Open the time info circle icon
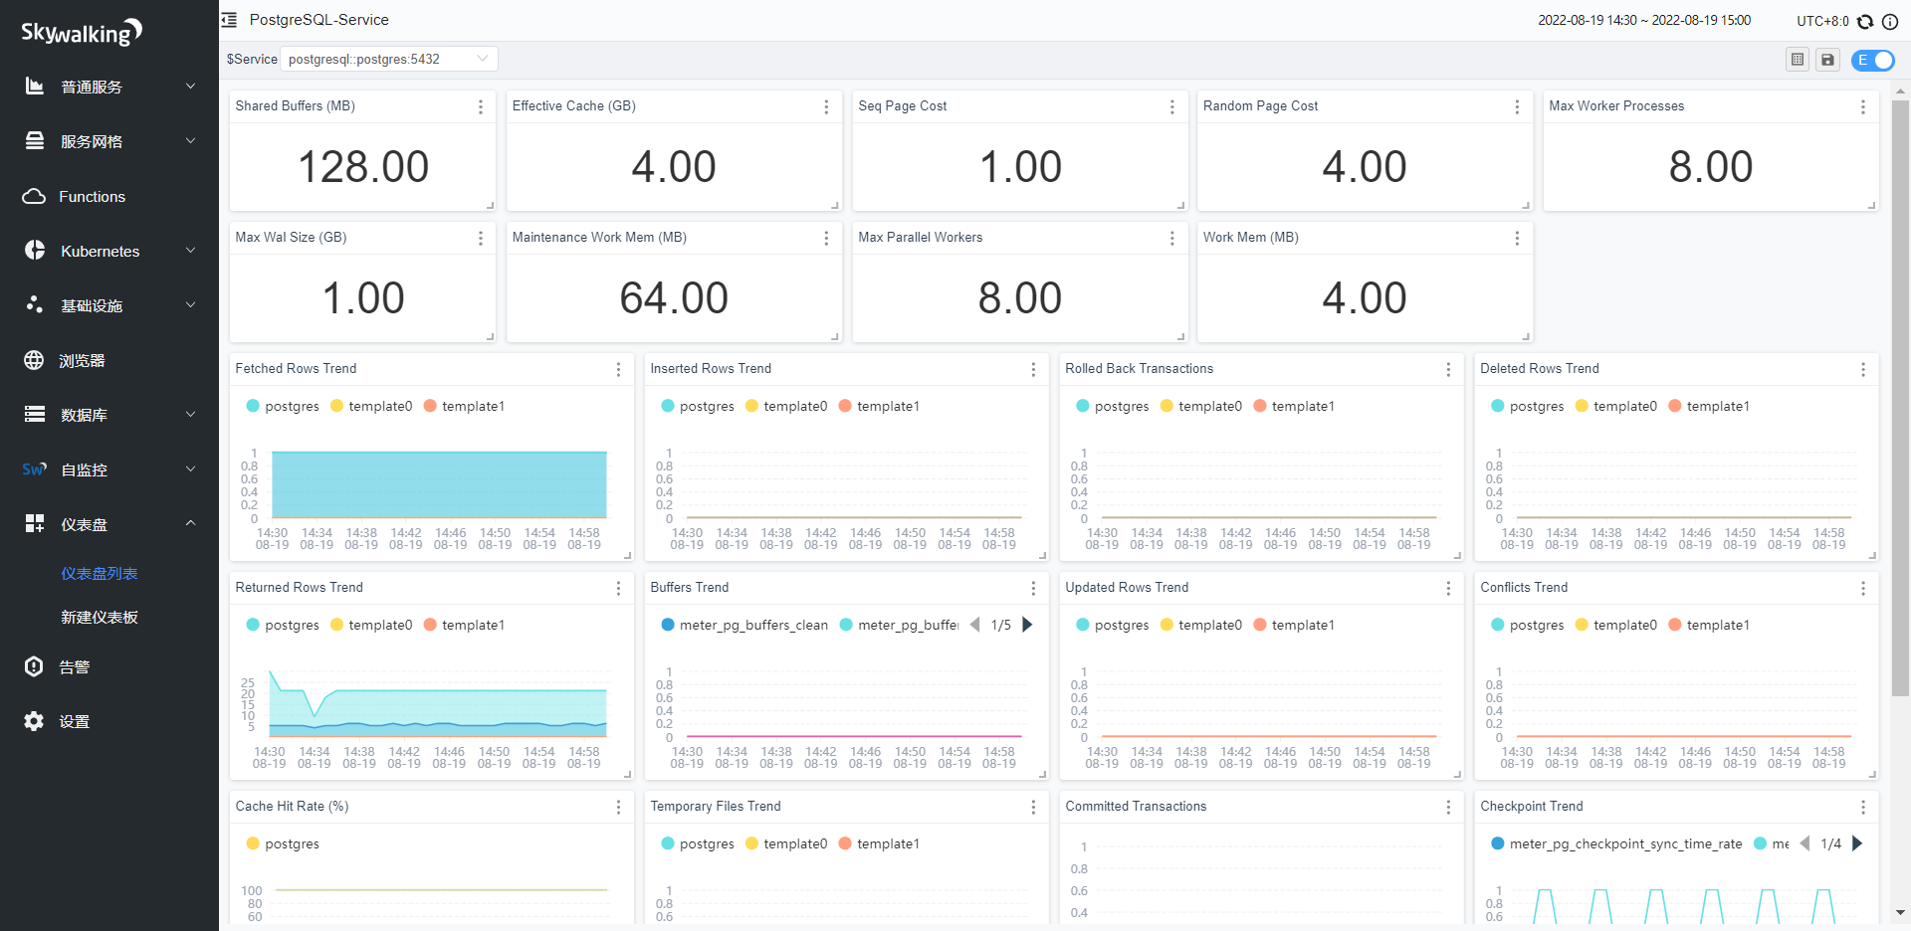1911x931 pixels. [x=1889, y=21]
